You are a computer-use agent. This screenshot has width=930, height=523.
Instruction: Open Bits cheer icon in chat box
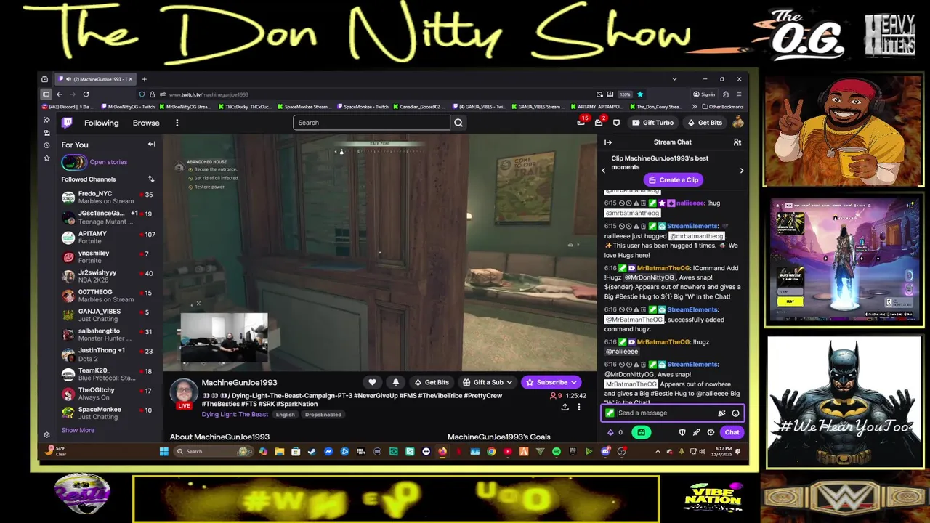tap(721, 413)
